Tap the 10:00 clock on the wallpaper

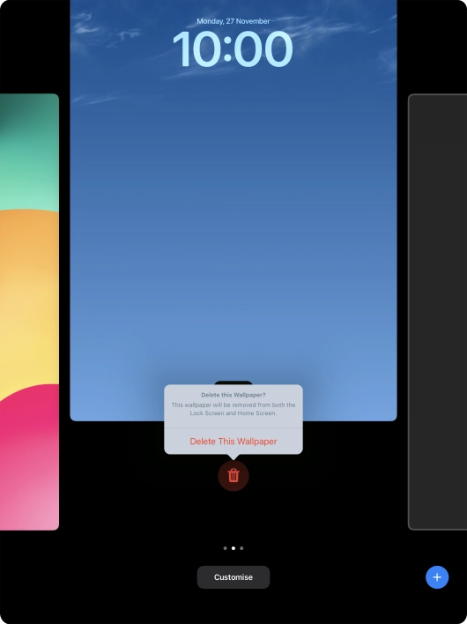tap(233, 49)
